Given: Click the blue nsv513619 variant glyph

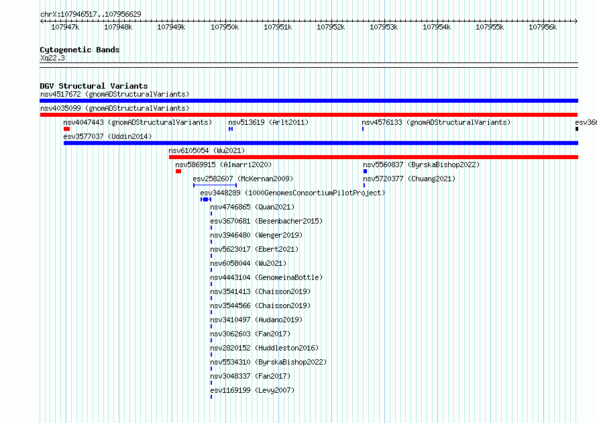Looking at the screenshot, I should click(x=231, y=129).
